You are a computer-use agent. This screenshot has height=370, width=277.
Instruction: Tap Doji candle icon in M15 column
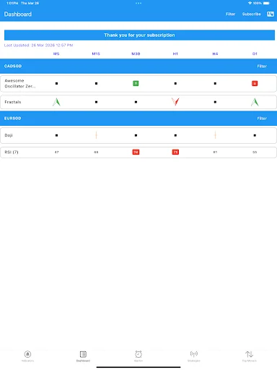click(x=96, y=135)
